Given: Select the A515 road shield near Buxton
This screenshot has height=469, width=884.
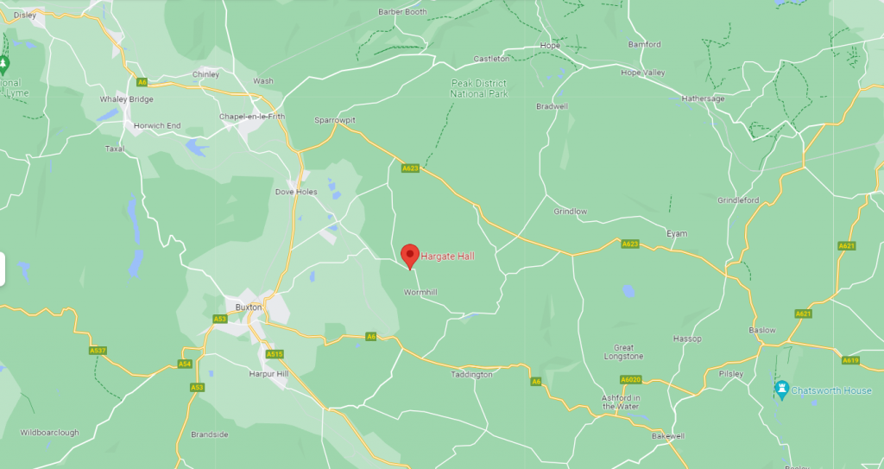Looking at the screenshot, I should [x=274, y=354].
